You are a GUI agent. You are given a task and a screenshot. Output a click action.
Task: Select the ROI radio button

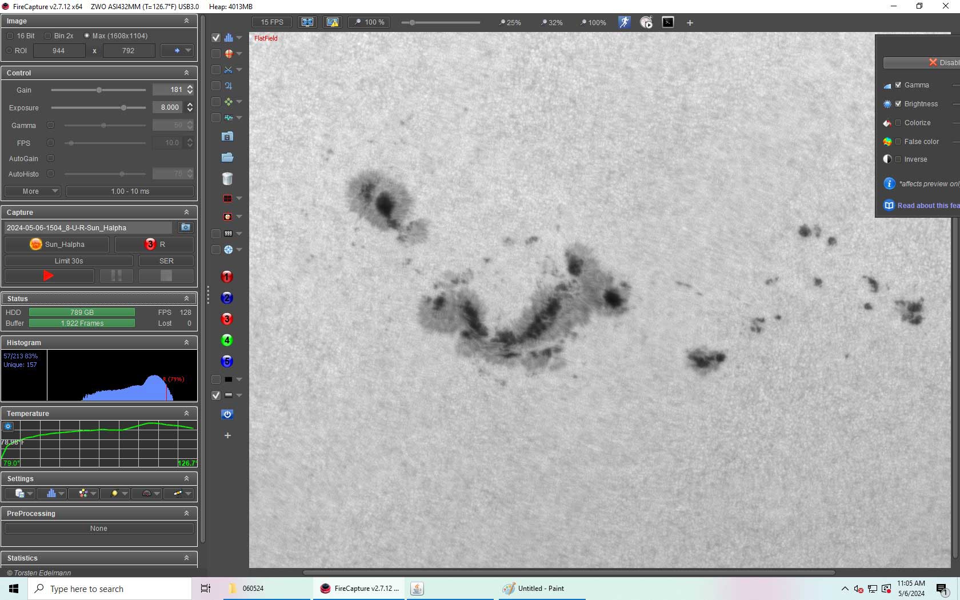tap(9, 50)
